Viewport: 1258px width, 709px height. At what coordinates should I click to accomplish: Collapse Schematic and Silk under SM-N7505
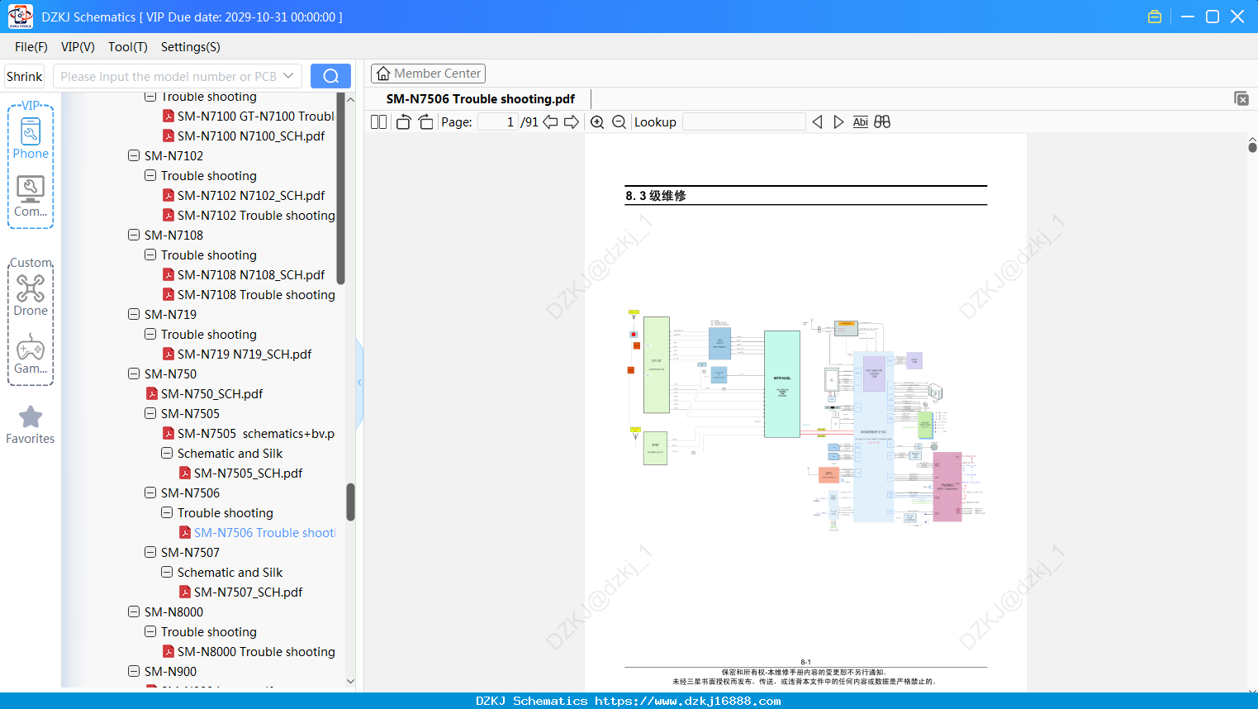coord(167,454)
